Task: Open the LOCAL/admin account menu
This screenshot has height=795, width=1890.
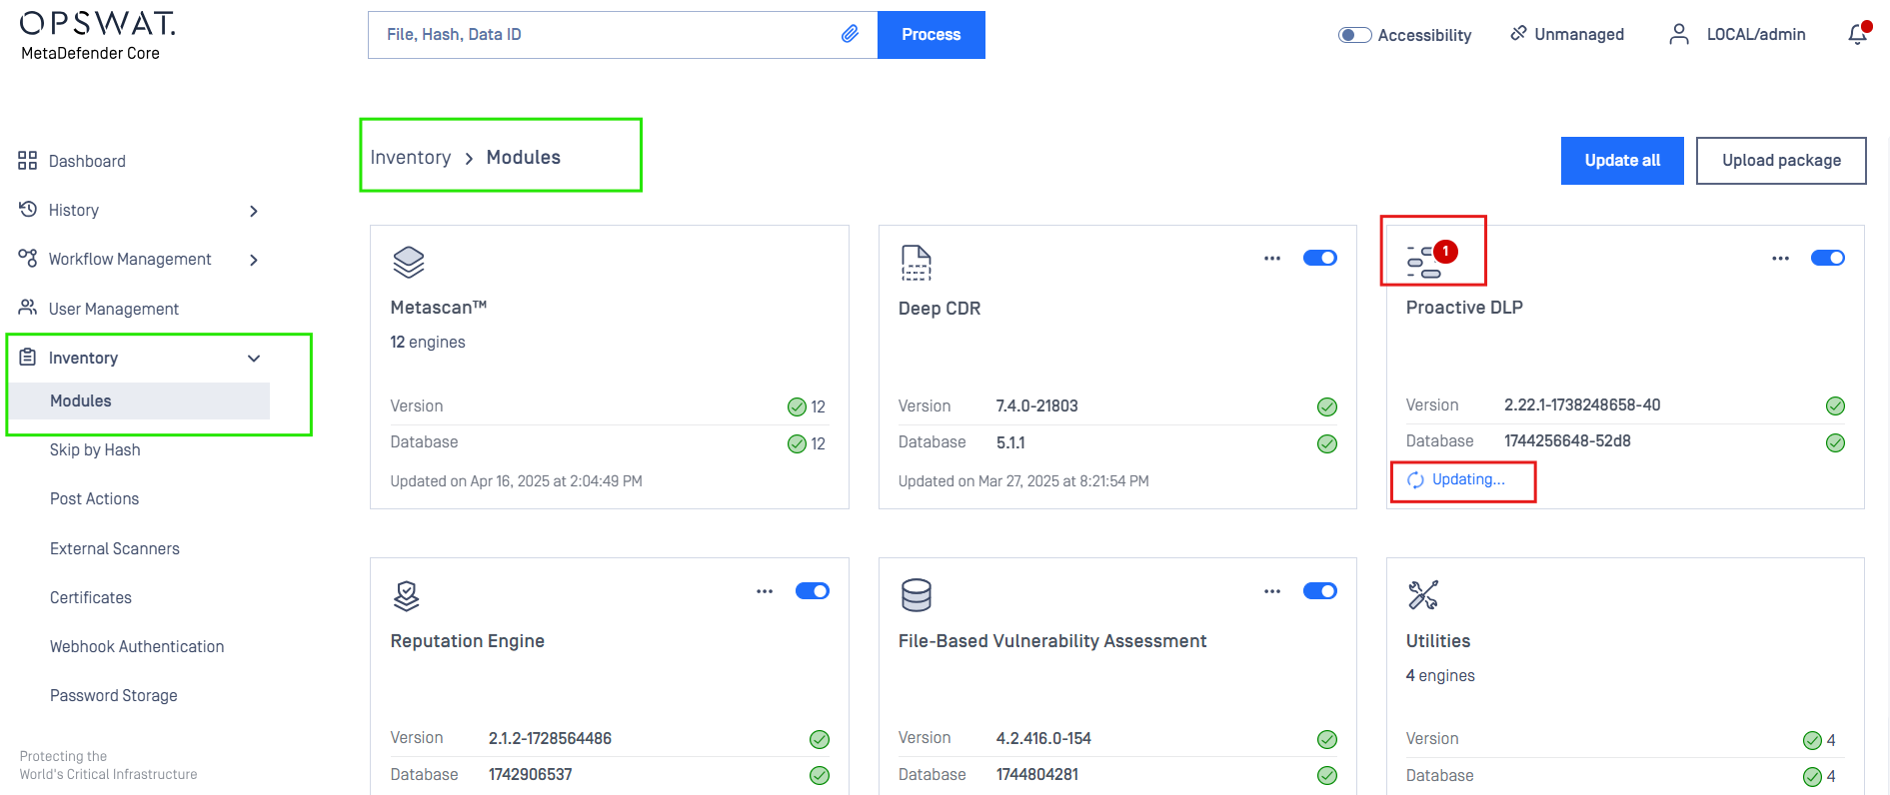Action: 1756,34
